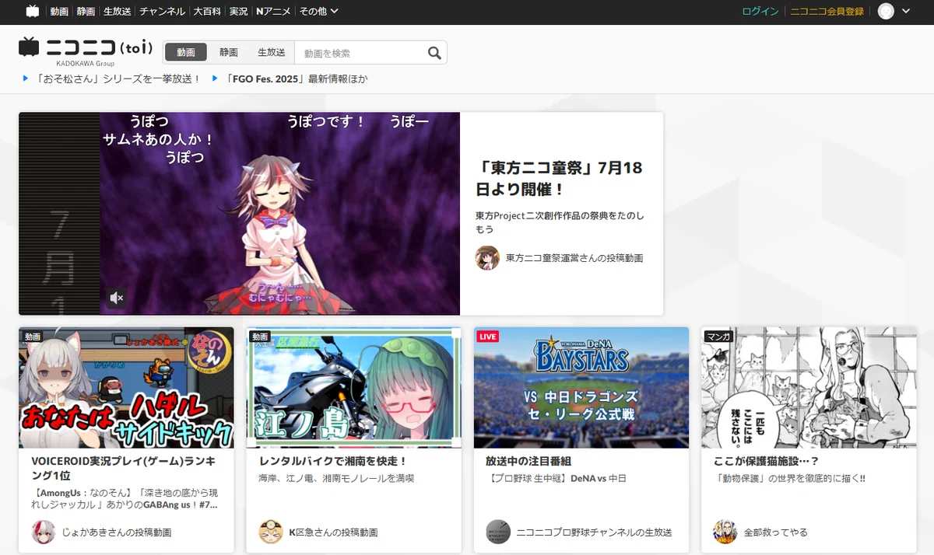The image size is (934, 555).
Task: Click text 【プロ野球 生中継】DeNA vs 中日
Action: coord(556,479)
